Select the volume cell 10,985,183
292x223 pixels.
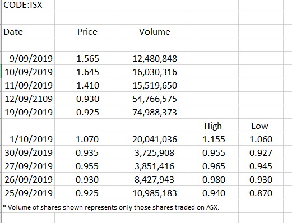(155, 193)
